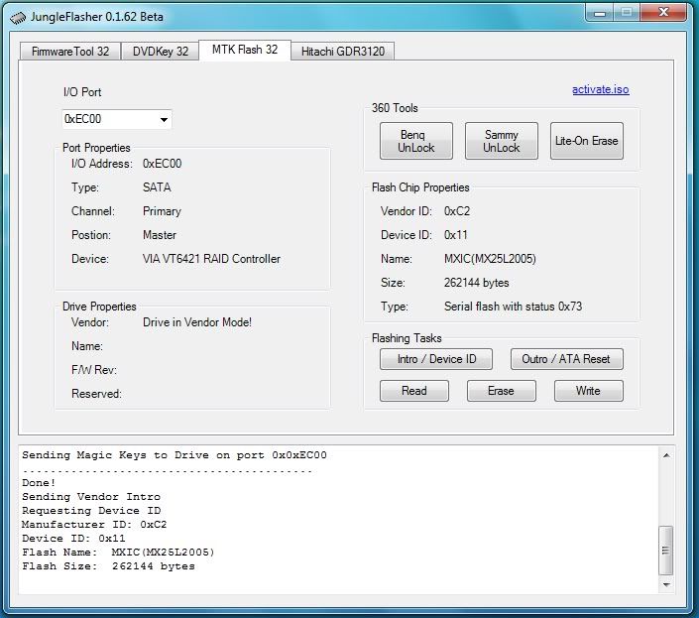699x618 pixels.
Task: Click the log line 'Requesting Device ID'
Action: pyautogui.click(x=91, y=511)
